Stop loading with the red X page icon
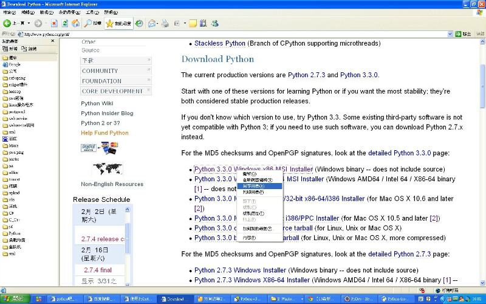Viewport: 486px width, 304px height. (x=54, y=23)
